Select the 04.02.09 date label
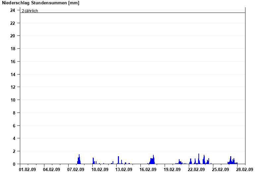 click(52, 169)
